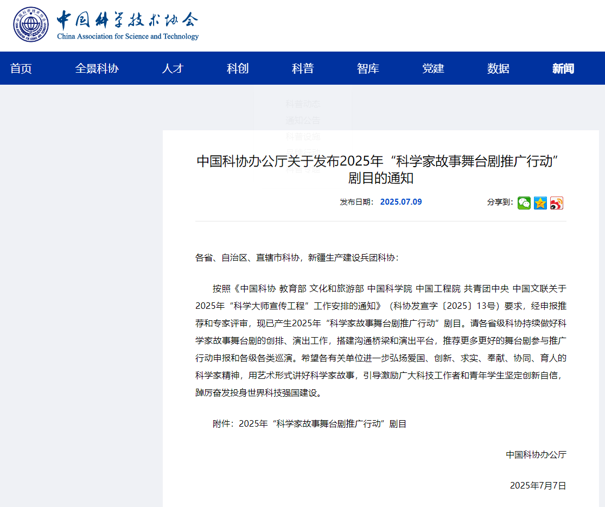605x507 pixels.
Task: Click the English site name text
Action: 128,37
